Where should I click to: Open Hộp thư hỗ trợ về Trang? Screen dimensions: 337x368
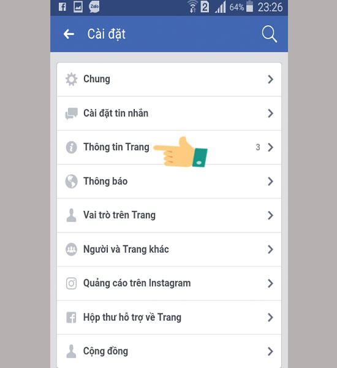169,318
